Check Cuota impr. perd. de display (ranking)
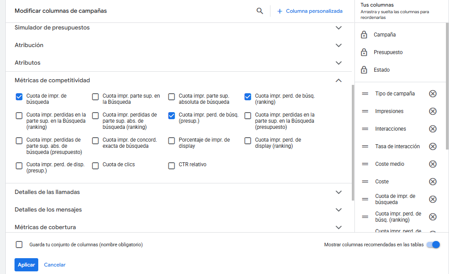The height and width of the screenshot is (274, 449). pyautogui.click(x=248, y=141)
